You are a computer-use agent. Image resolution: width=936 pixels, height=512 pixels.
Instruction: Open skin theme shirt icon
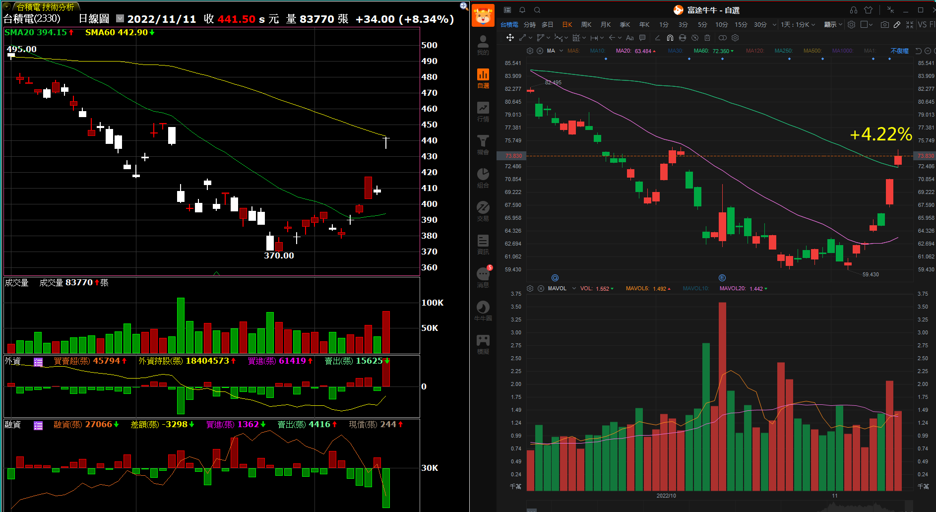[x=868, y=10]
